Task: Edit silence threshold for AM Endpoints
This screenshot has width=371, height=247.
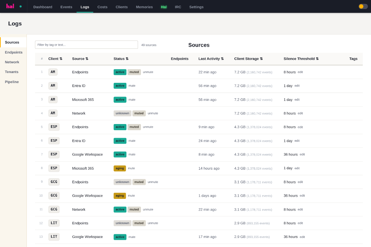Action: pos(300,72)
